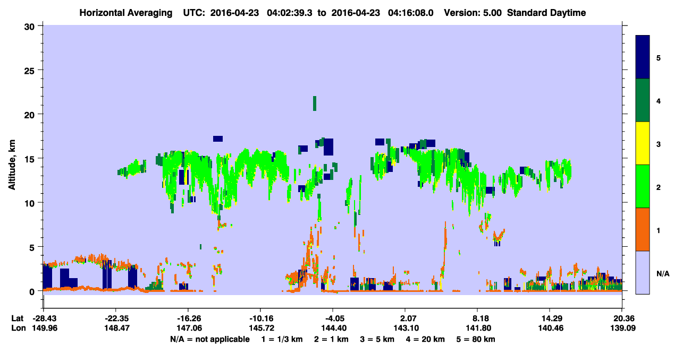This screenshot has width=691, height=354.
Task: Click the longitude value 143.10
Action: tap(405, 329)
